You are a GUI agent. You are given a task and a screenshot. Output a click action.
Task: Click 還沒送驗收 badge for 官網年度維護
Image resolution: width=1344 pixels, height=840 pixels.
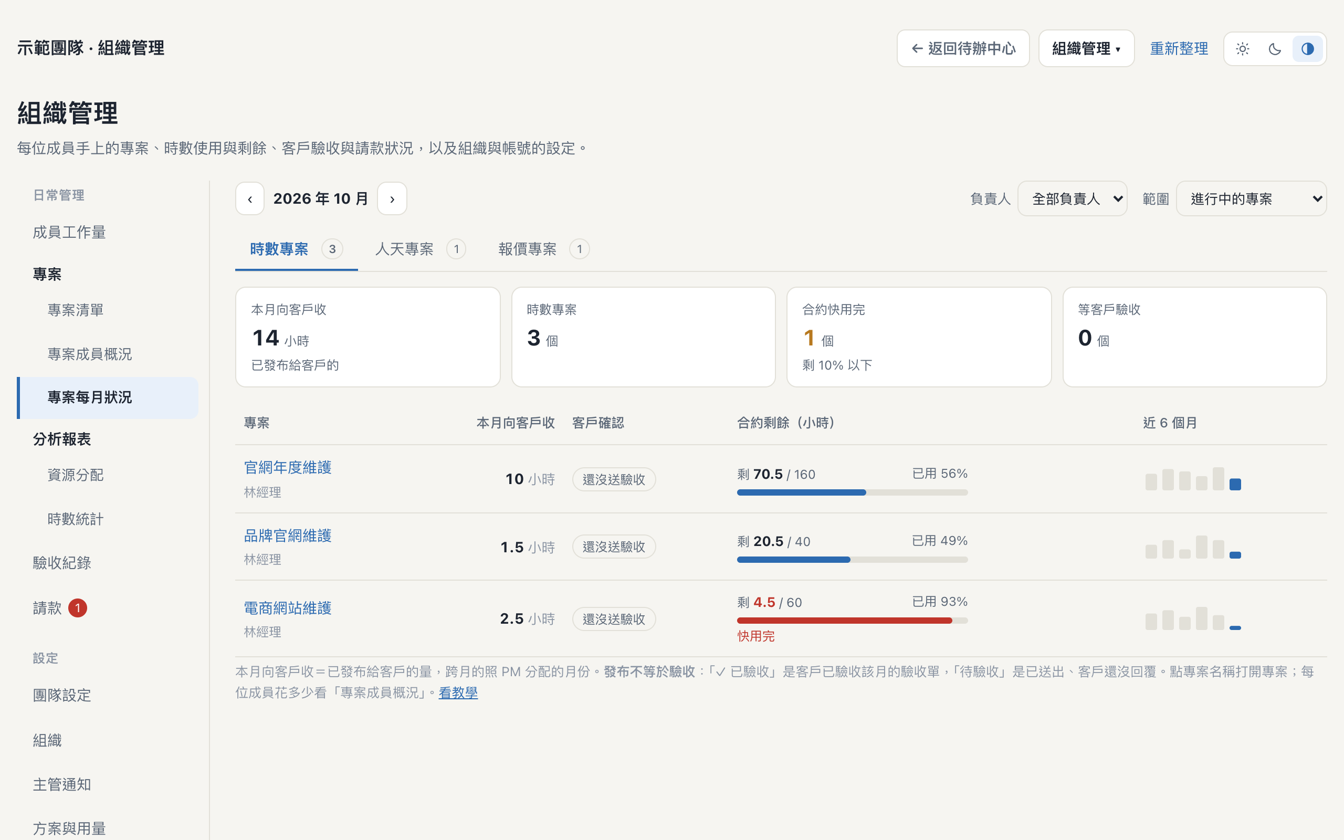coord(614,479)
